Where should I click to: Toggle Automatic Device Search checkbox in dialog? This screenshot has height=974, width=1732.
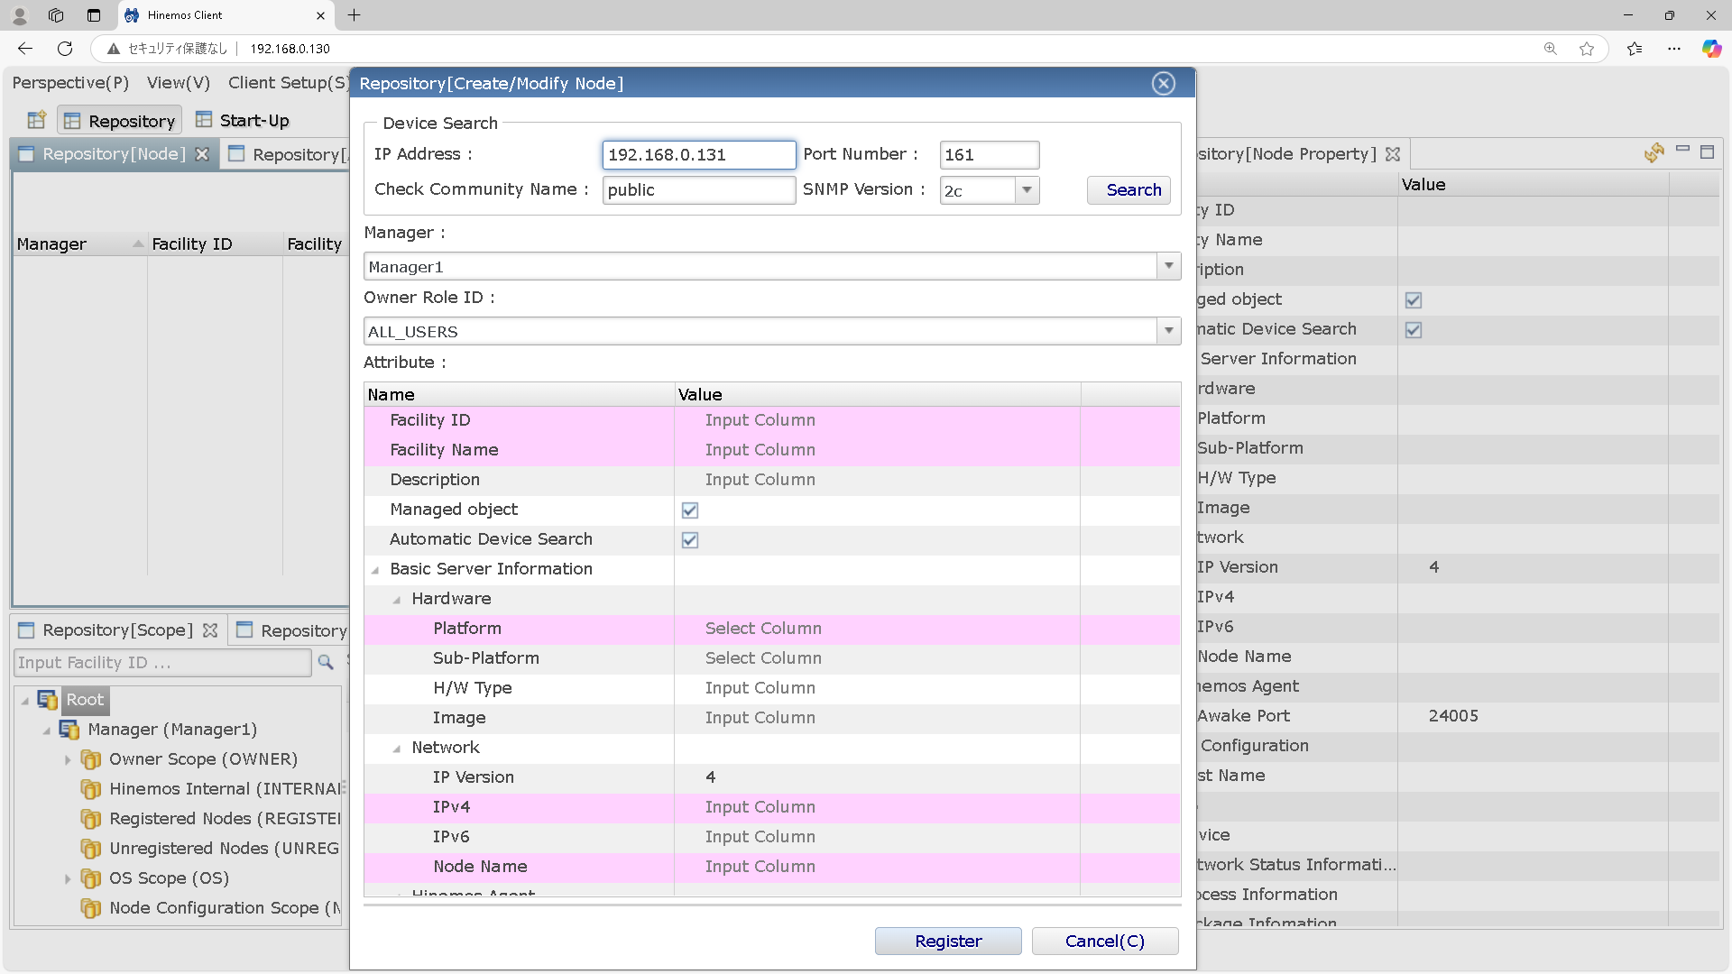[690, 540]
